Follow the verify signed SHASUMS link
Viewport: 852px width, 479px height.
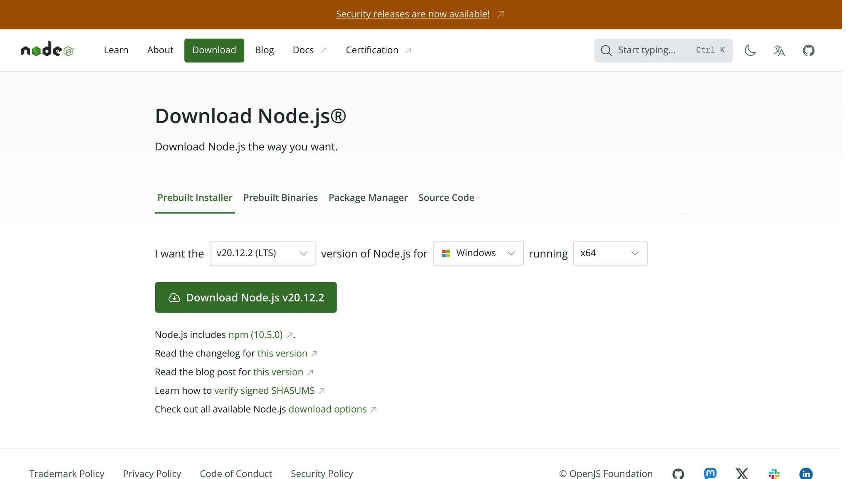click(x=265, y=390)
